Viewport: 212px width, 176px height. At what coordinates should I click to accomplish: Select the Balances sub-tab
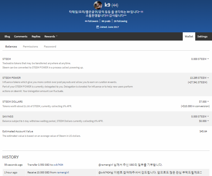11,46
